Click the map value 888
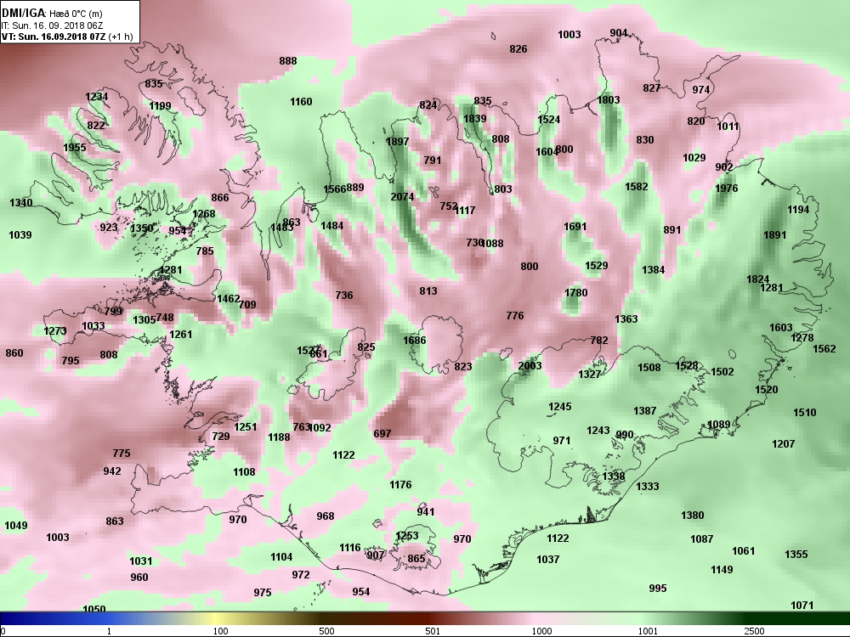This screenshot has width=850, height=637. 288,60
